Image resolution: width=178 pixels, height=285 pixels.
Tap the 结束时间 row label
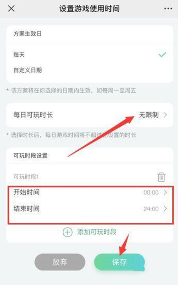click(26, 208)
